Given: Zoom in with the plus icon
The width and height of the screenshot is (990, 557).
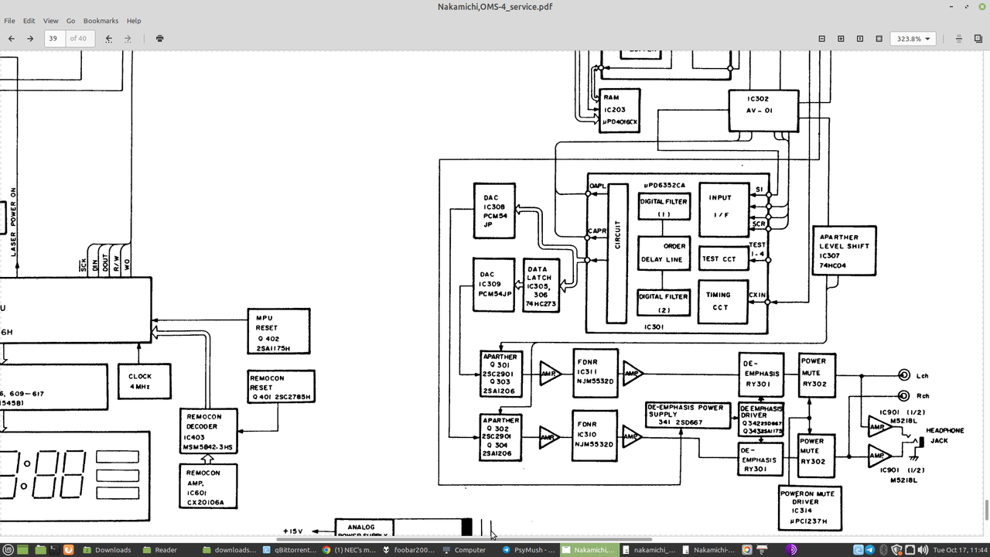Looking at the screenshot, I should [x=841, y=38].
